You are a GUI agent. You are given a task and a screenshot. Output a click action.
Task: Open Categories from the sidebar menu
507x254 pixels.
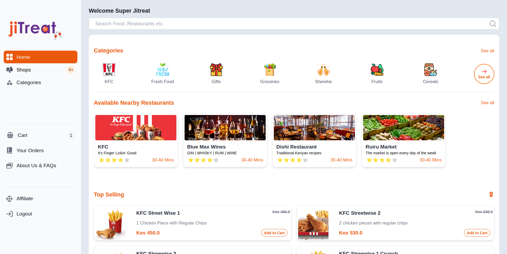(29, 83)
